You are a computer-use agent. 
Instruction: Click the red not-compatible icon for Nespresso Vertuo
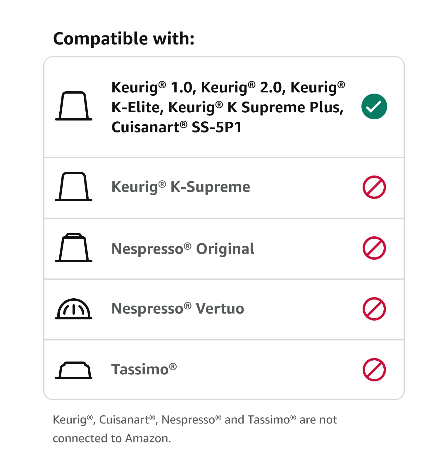(x=374, y=309)
